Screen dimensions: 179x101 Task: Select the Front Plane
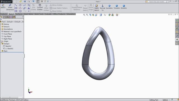click(x=8, y=34)
